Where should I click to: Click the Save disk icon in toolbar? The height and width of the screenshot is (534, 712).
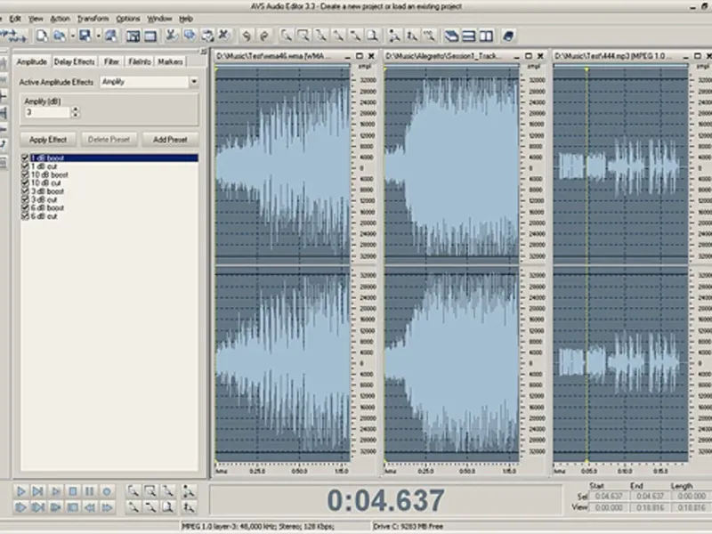pos(84,36)
